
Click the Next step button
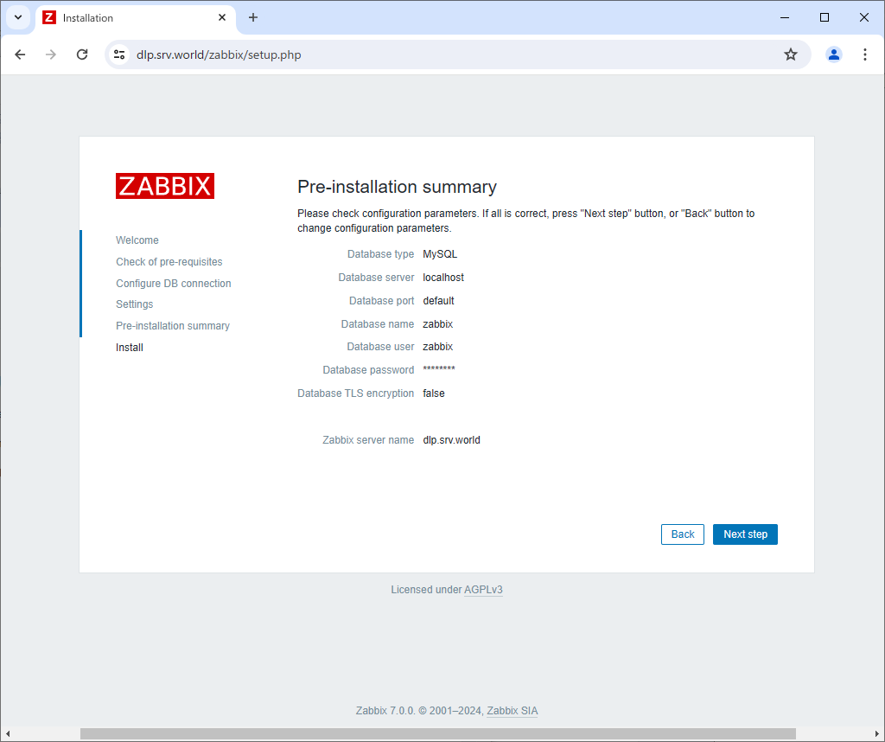pyautogui.click(x=745, y=534)
